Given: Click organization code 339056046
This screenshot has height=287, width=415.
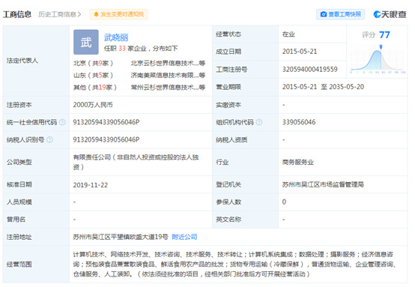Looking at the screenshot, I should coord(299,122).
